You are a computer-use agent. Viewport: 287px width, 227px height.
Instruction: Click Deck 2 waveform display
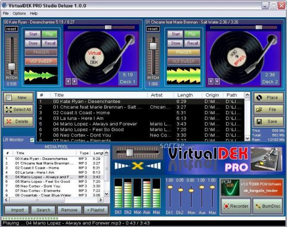[x=183, y=75]
